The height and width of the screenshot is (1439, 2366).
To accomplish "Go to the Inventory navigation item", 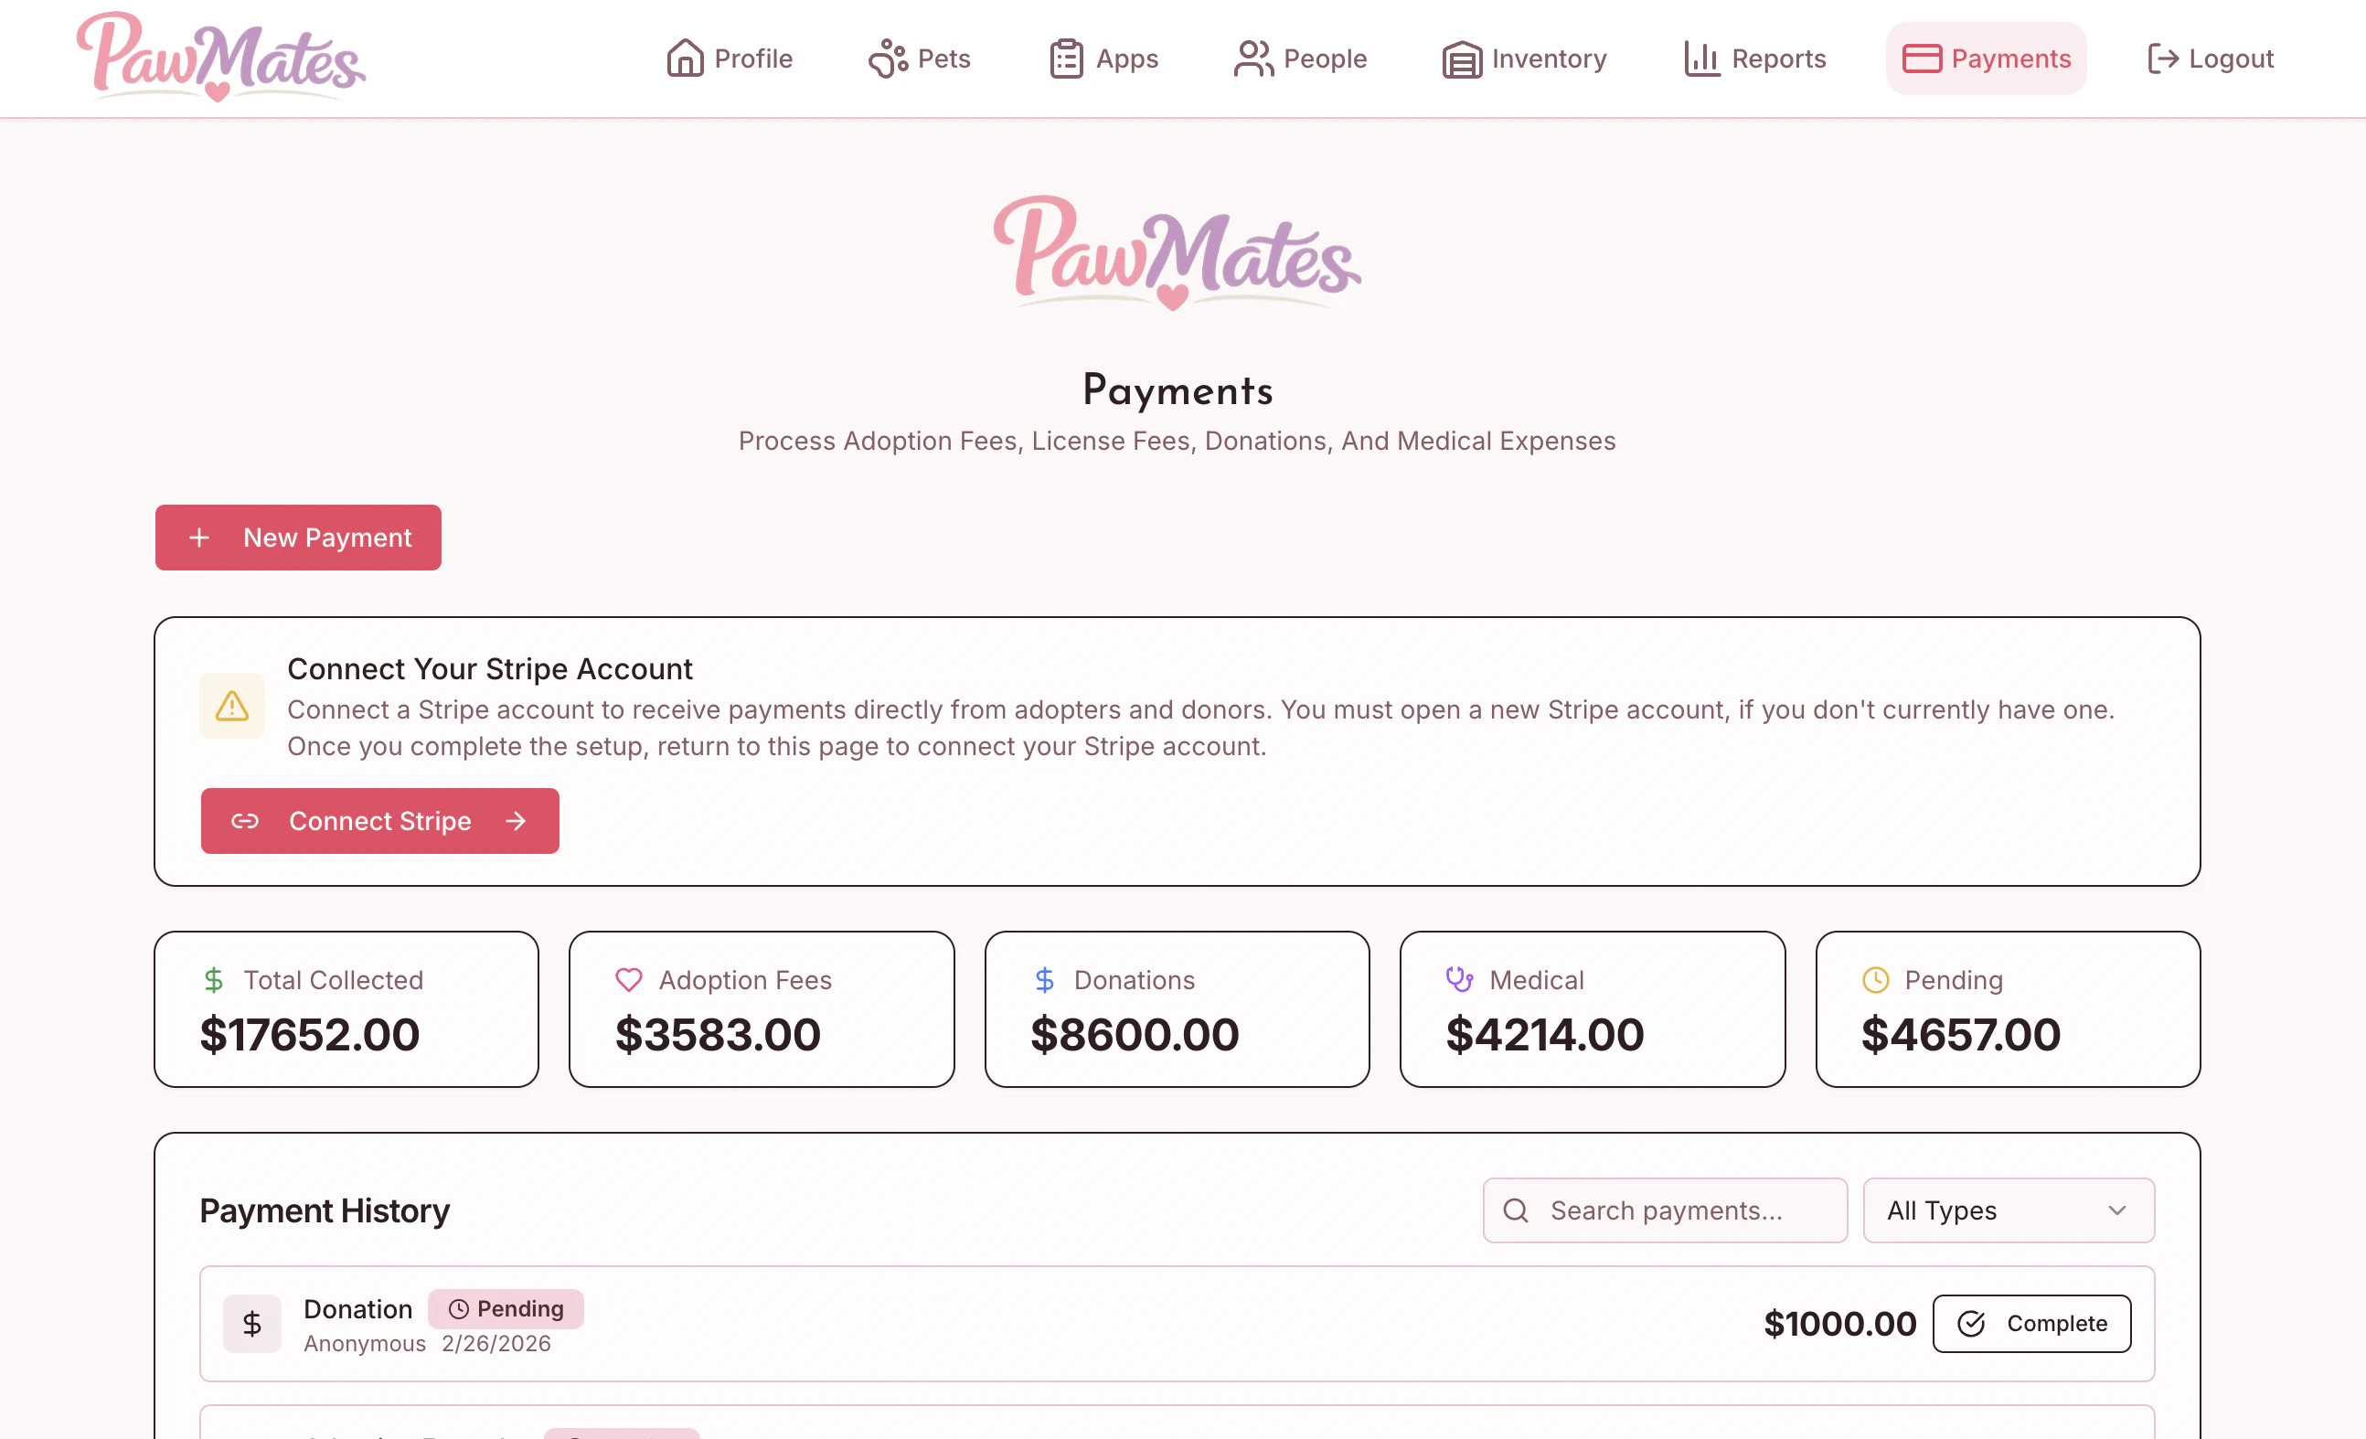I will [x=1524, y=59].
